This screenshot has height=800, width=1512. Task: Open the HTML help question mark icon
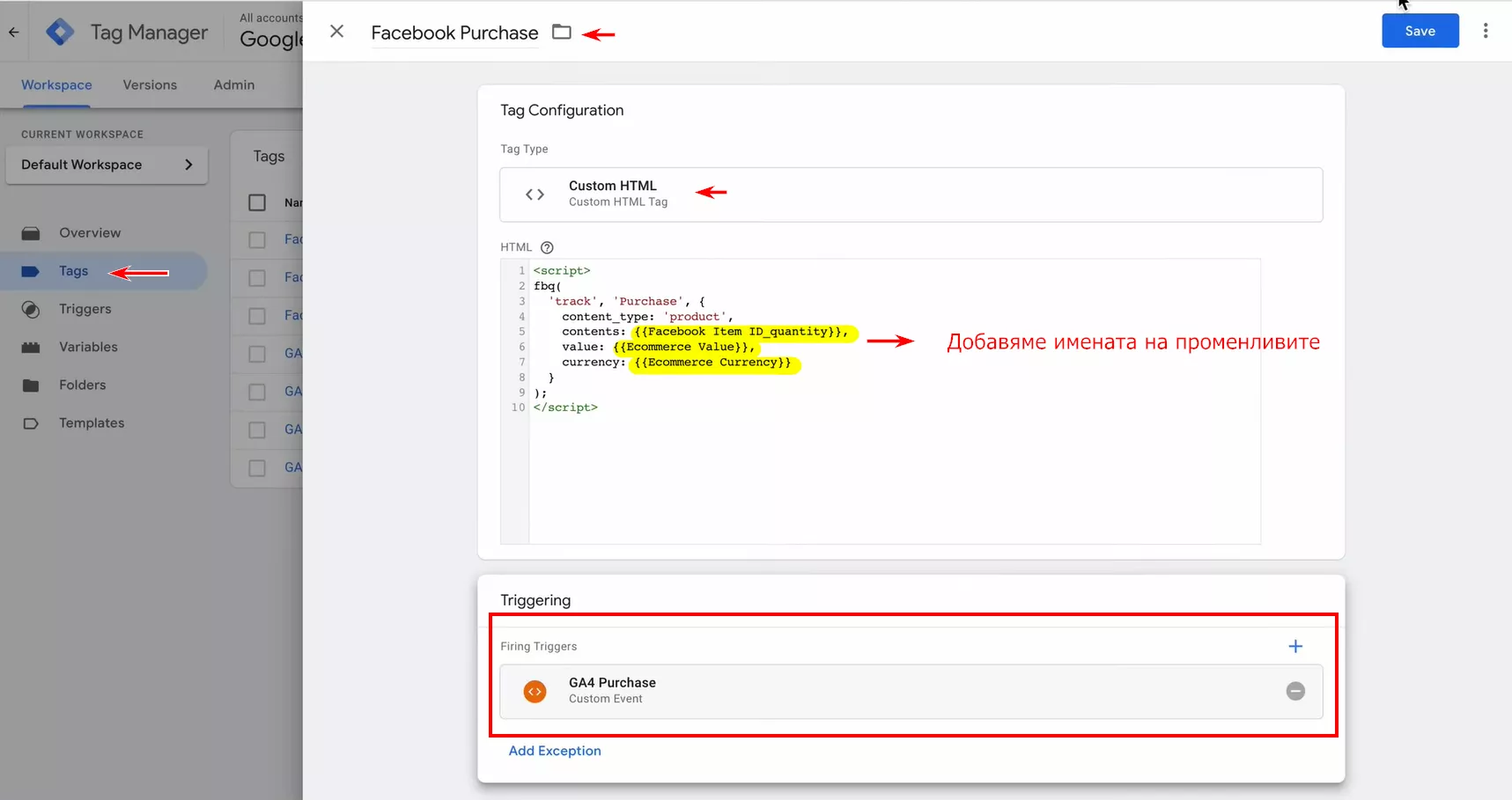(x=547, y=247)
